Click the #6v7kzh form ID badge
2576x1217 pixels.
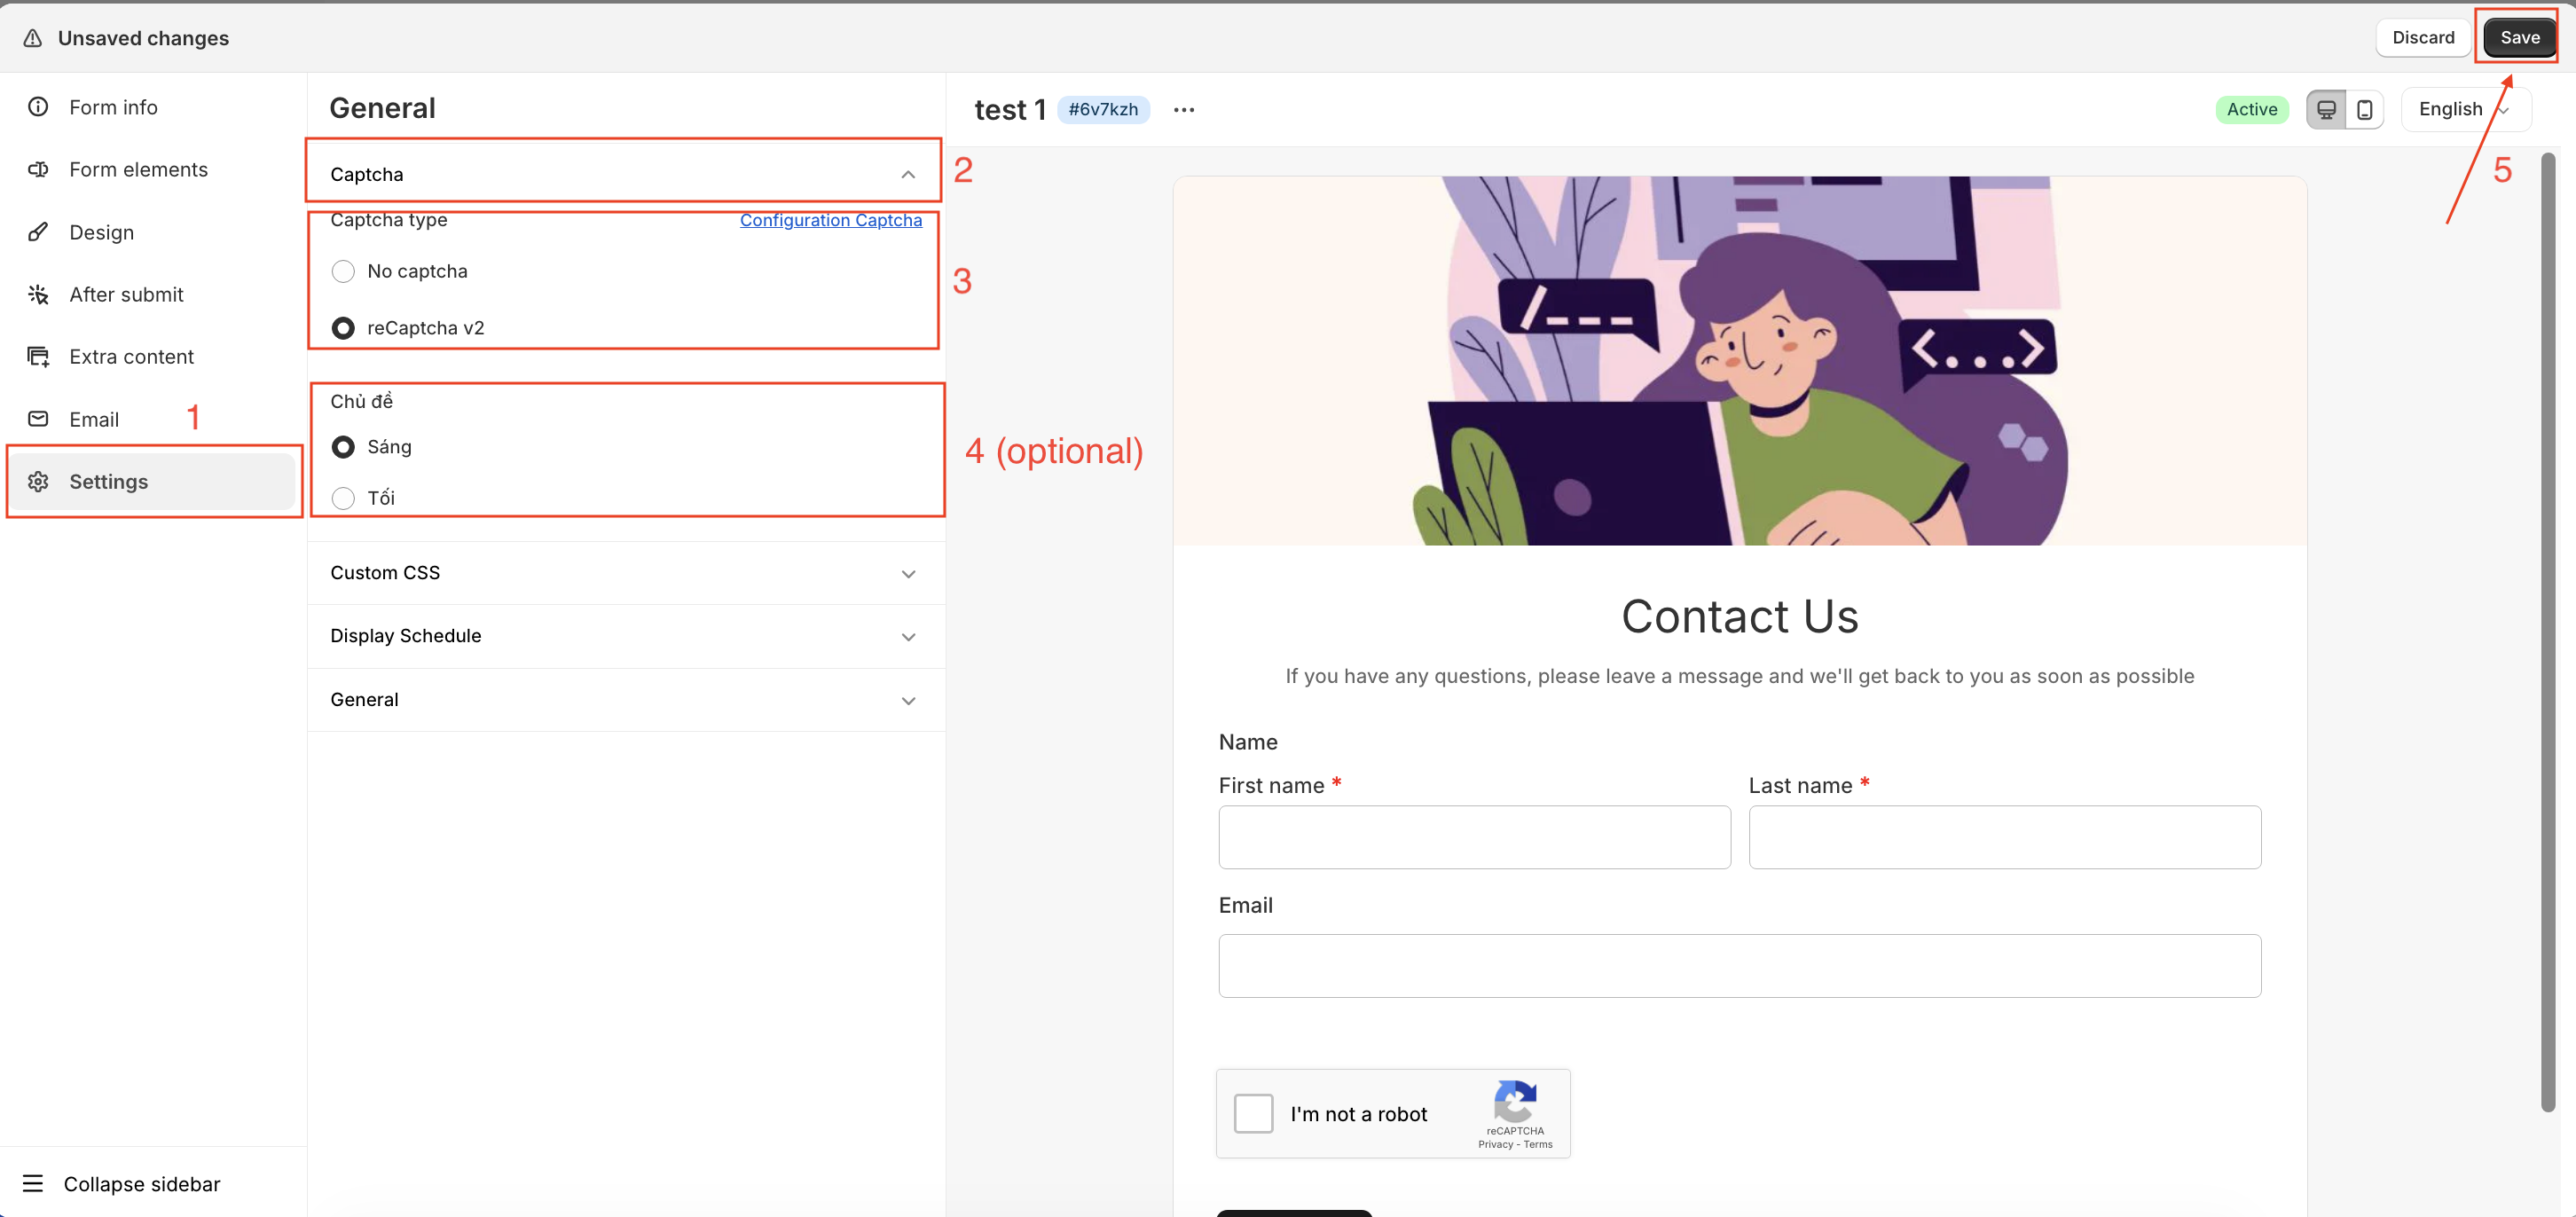1103,109
